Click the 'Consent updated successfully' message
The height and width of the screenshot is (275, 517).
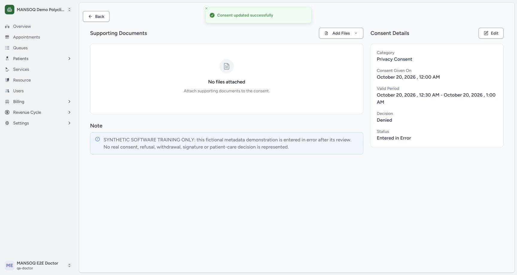245,15
